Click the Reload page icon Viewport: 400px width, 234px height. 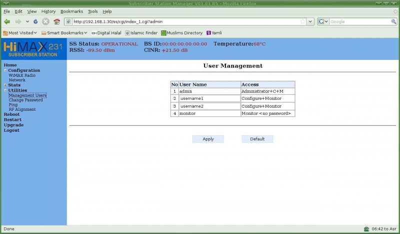[x=35, y=21]
